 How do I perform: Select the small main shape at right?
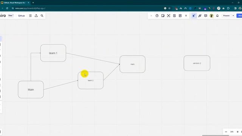(x=132, y=64)
